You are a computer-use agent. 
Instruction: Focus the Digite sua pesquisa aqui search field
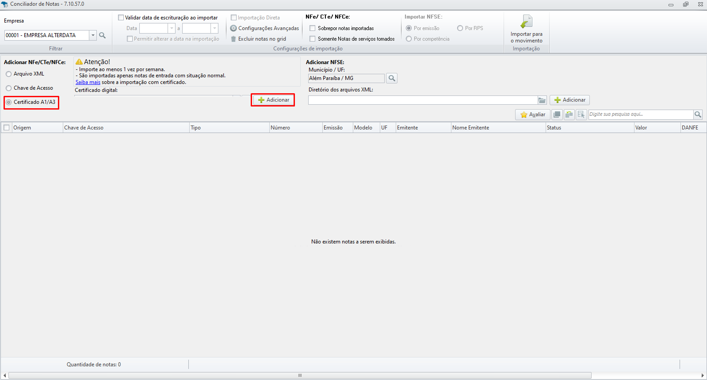coord(641,114)
